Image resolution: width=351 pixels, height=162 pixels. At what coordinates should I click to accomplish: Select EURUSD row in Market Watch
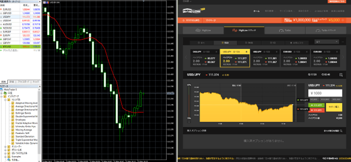pos(21,9)
